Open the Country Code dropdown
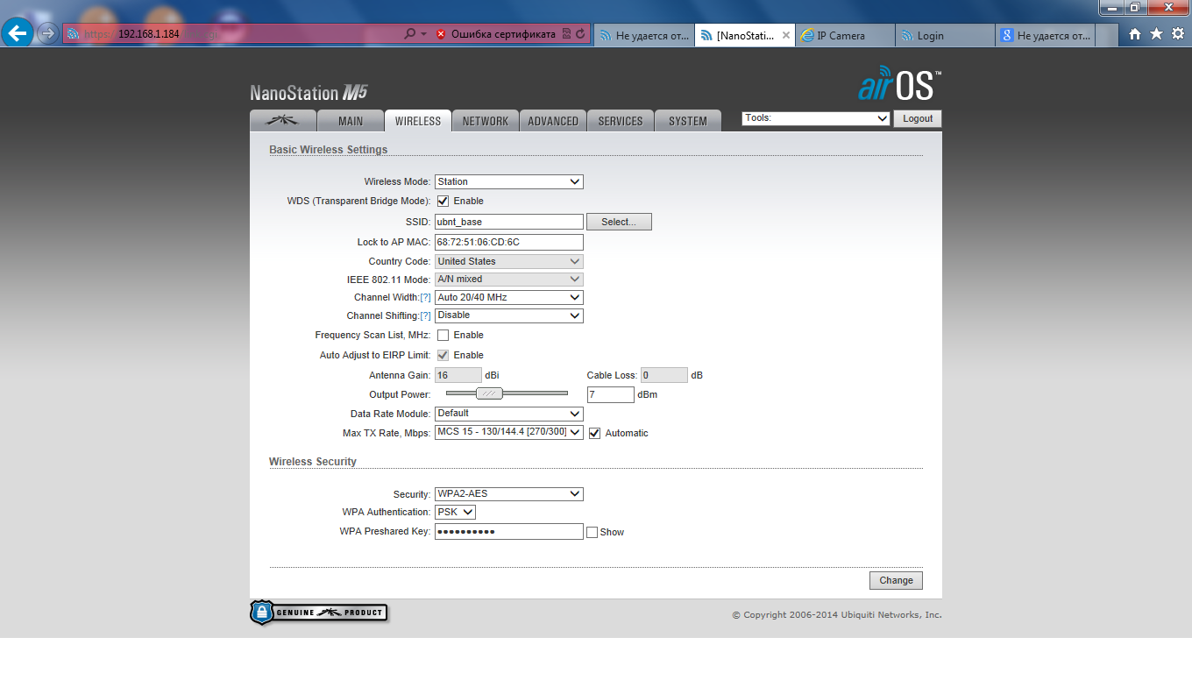 [509, 261]
